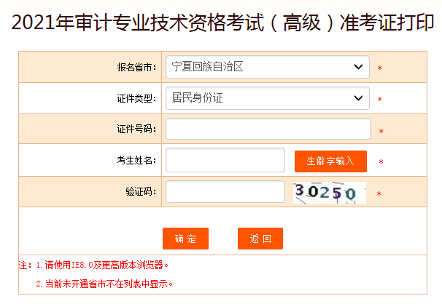This screenshot has height=304, width=442.
Task: Expand the 证件类型 ID type dropdown
Action: click(267, 97)
